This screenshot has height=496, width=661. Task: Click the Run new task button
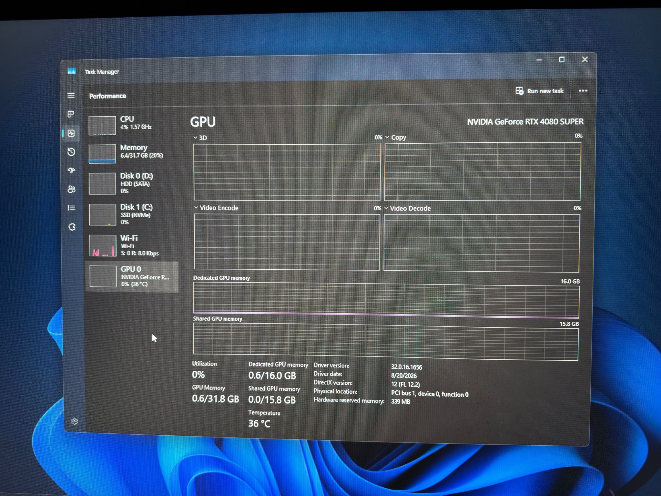[539, 91]
